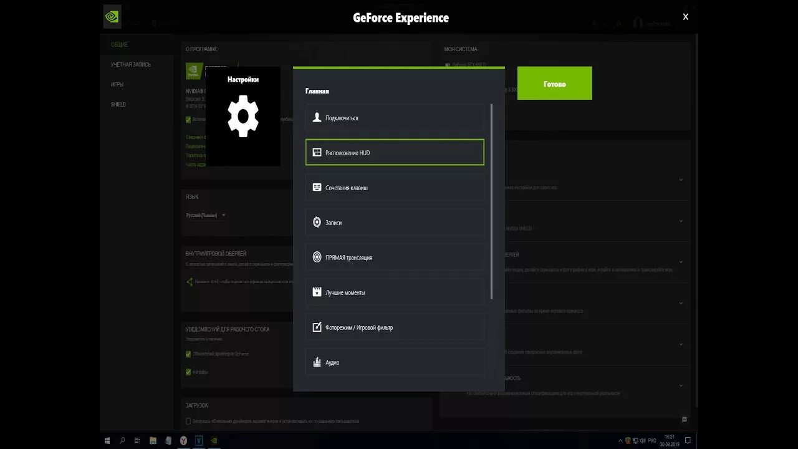Open the Windows notification center
Screen dimensions: 798x449
coord(688,440)
